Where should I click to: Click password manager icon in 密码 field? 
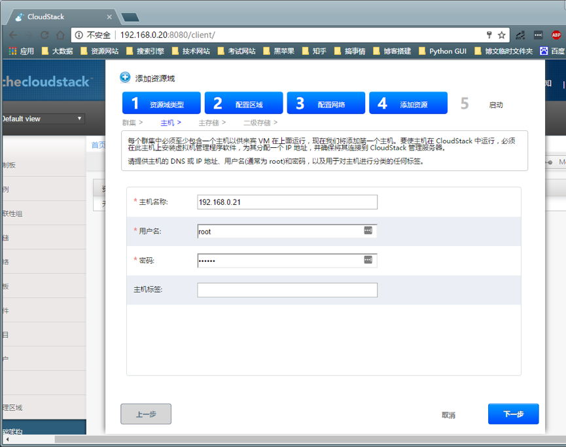tap(368, 260)
